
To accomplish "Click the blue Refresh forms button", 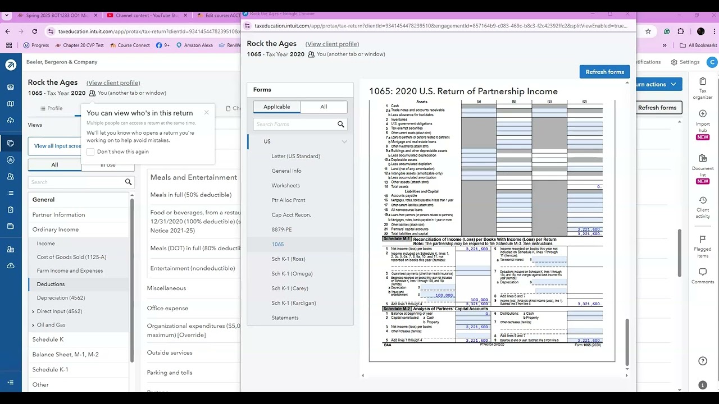I will (x=604, y=72).
